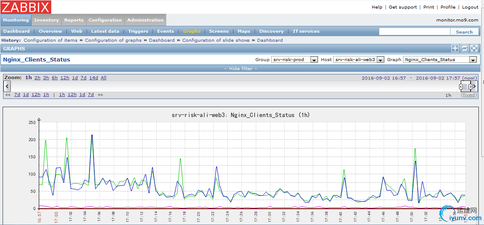This screenshot has width=484, height=225.
Task: Click the right arrow on the time scrollbar
Action: pyautogui.click(x=475, y=86)
